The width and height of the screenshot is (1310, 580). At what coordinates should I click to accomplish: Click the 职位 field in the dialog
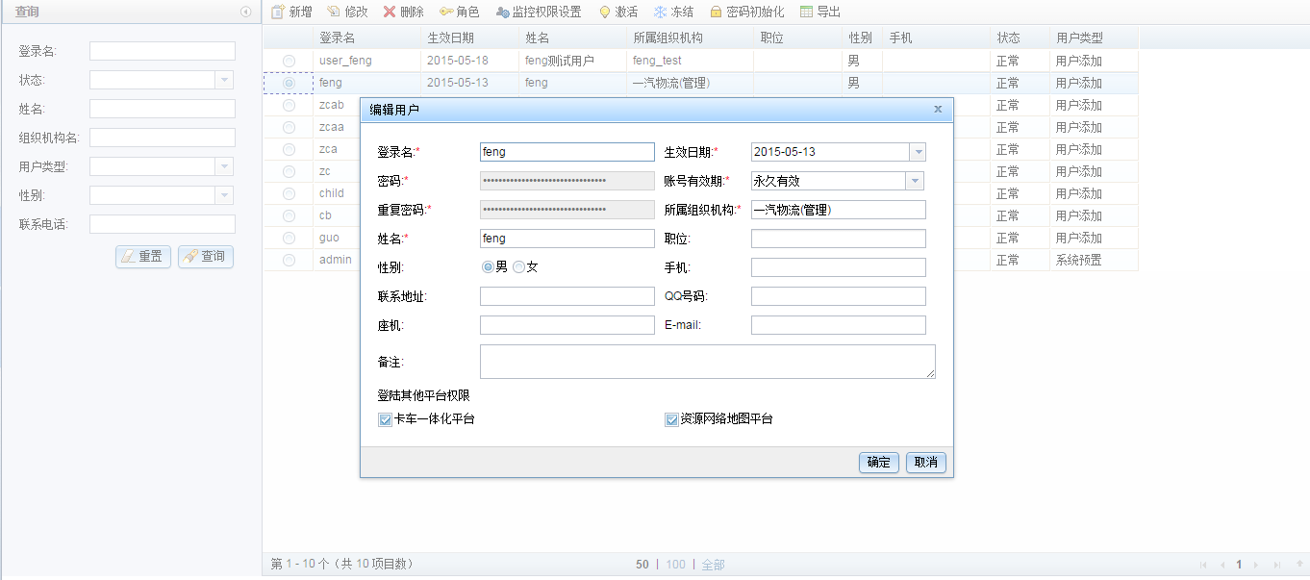pos(839,239)
